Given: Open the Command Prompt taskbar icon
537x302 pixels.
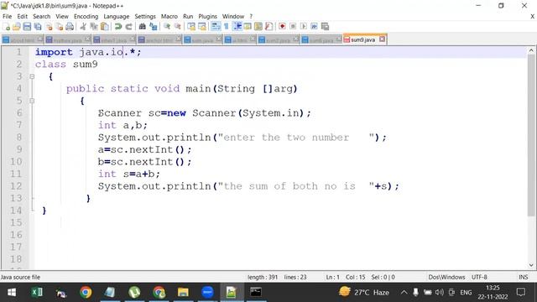Looking at the screenshot, I should (x=255, y=293).
